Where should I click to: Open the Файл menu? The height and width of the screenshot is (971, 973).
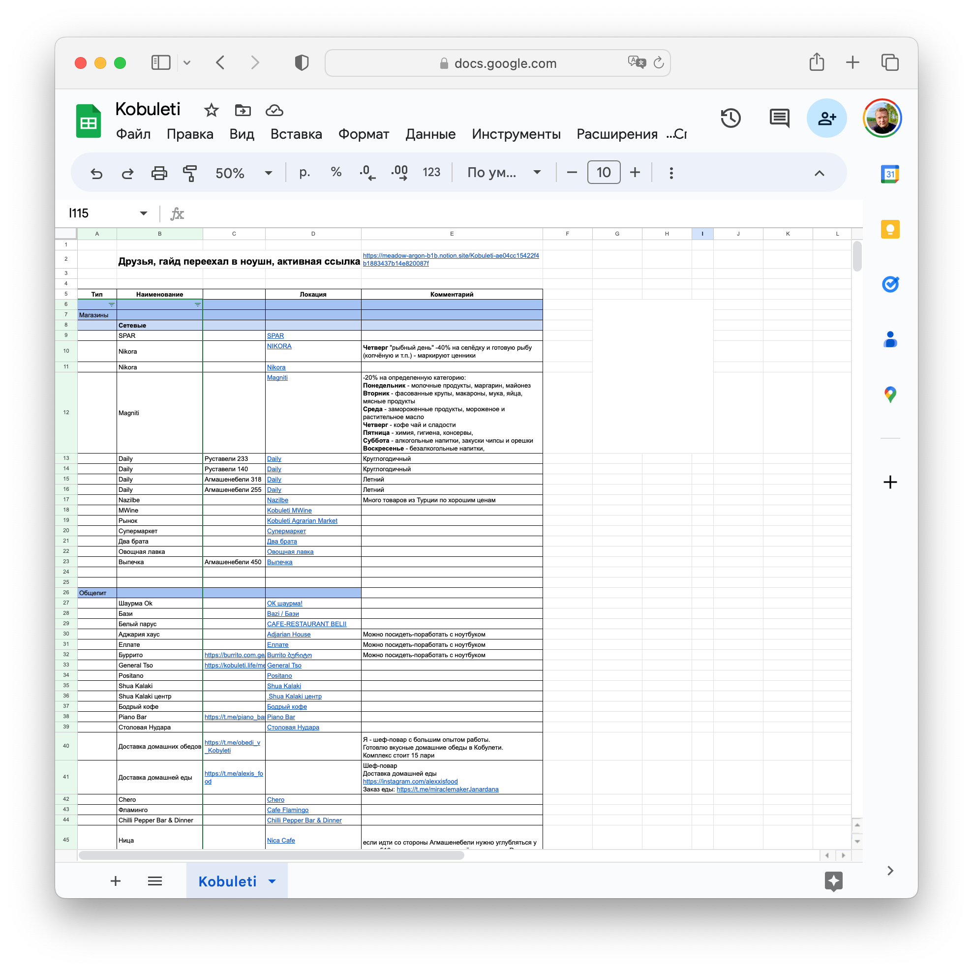133,134
